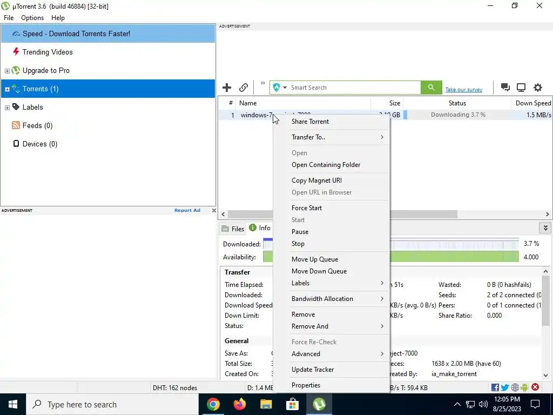Screen dimensions: 553x415
Task: Open the notifications center icon
Action: [535, 404]
